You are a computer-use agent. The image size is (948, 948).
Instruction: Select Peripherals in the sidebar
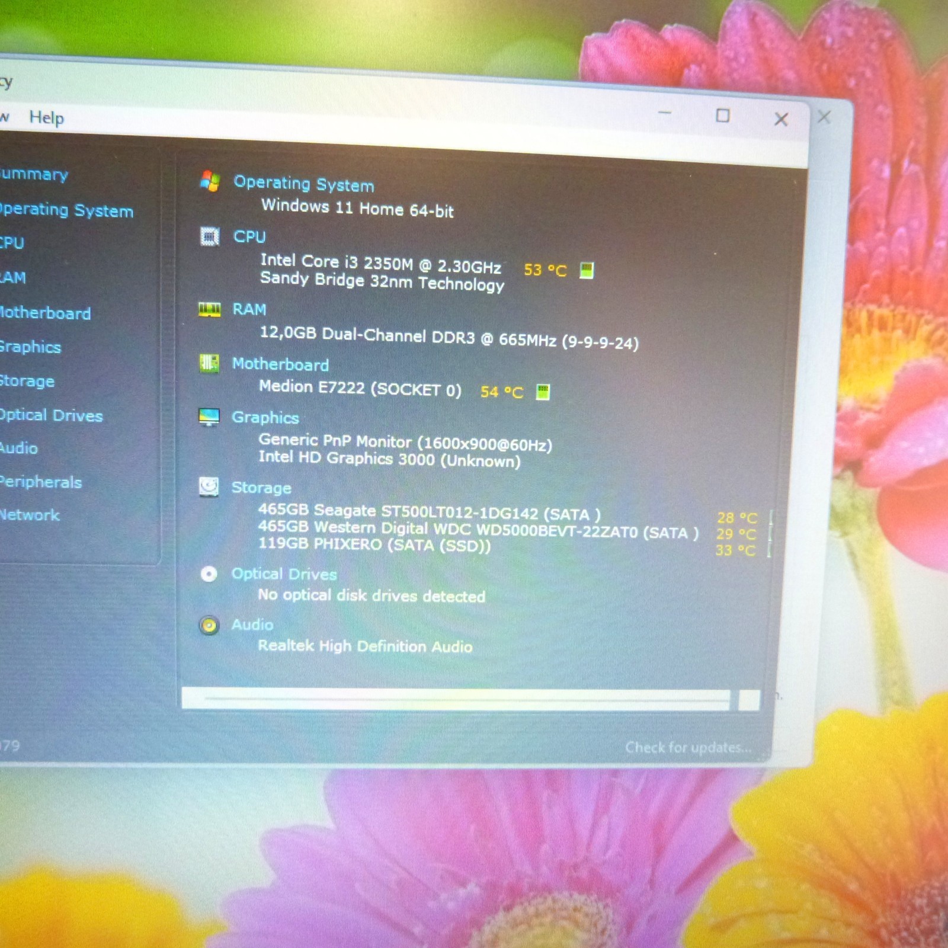click(41, 482)
